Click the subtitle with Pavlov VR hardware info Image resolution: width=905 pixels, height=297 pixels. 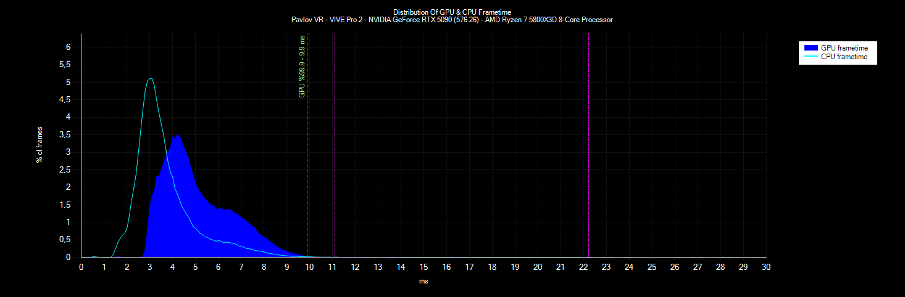452,20
